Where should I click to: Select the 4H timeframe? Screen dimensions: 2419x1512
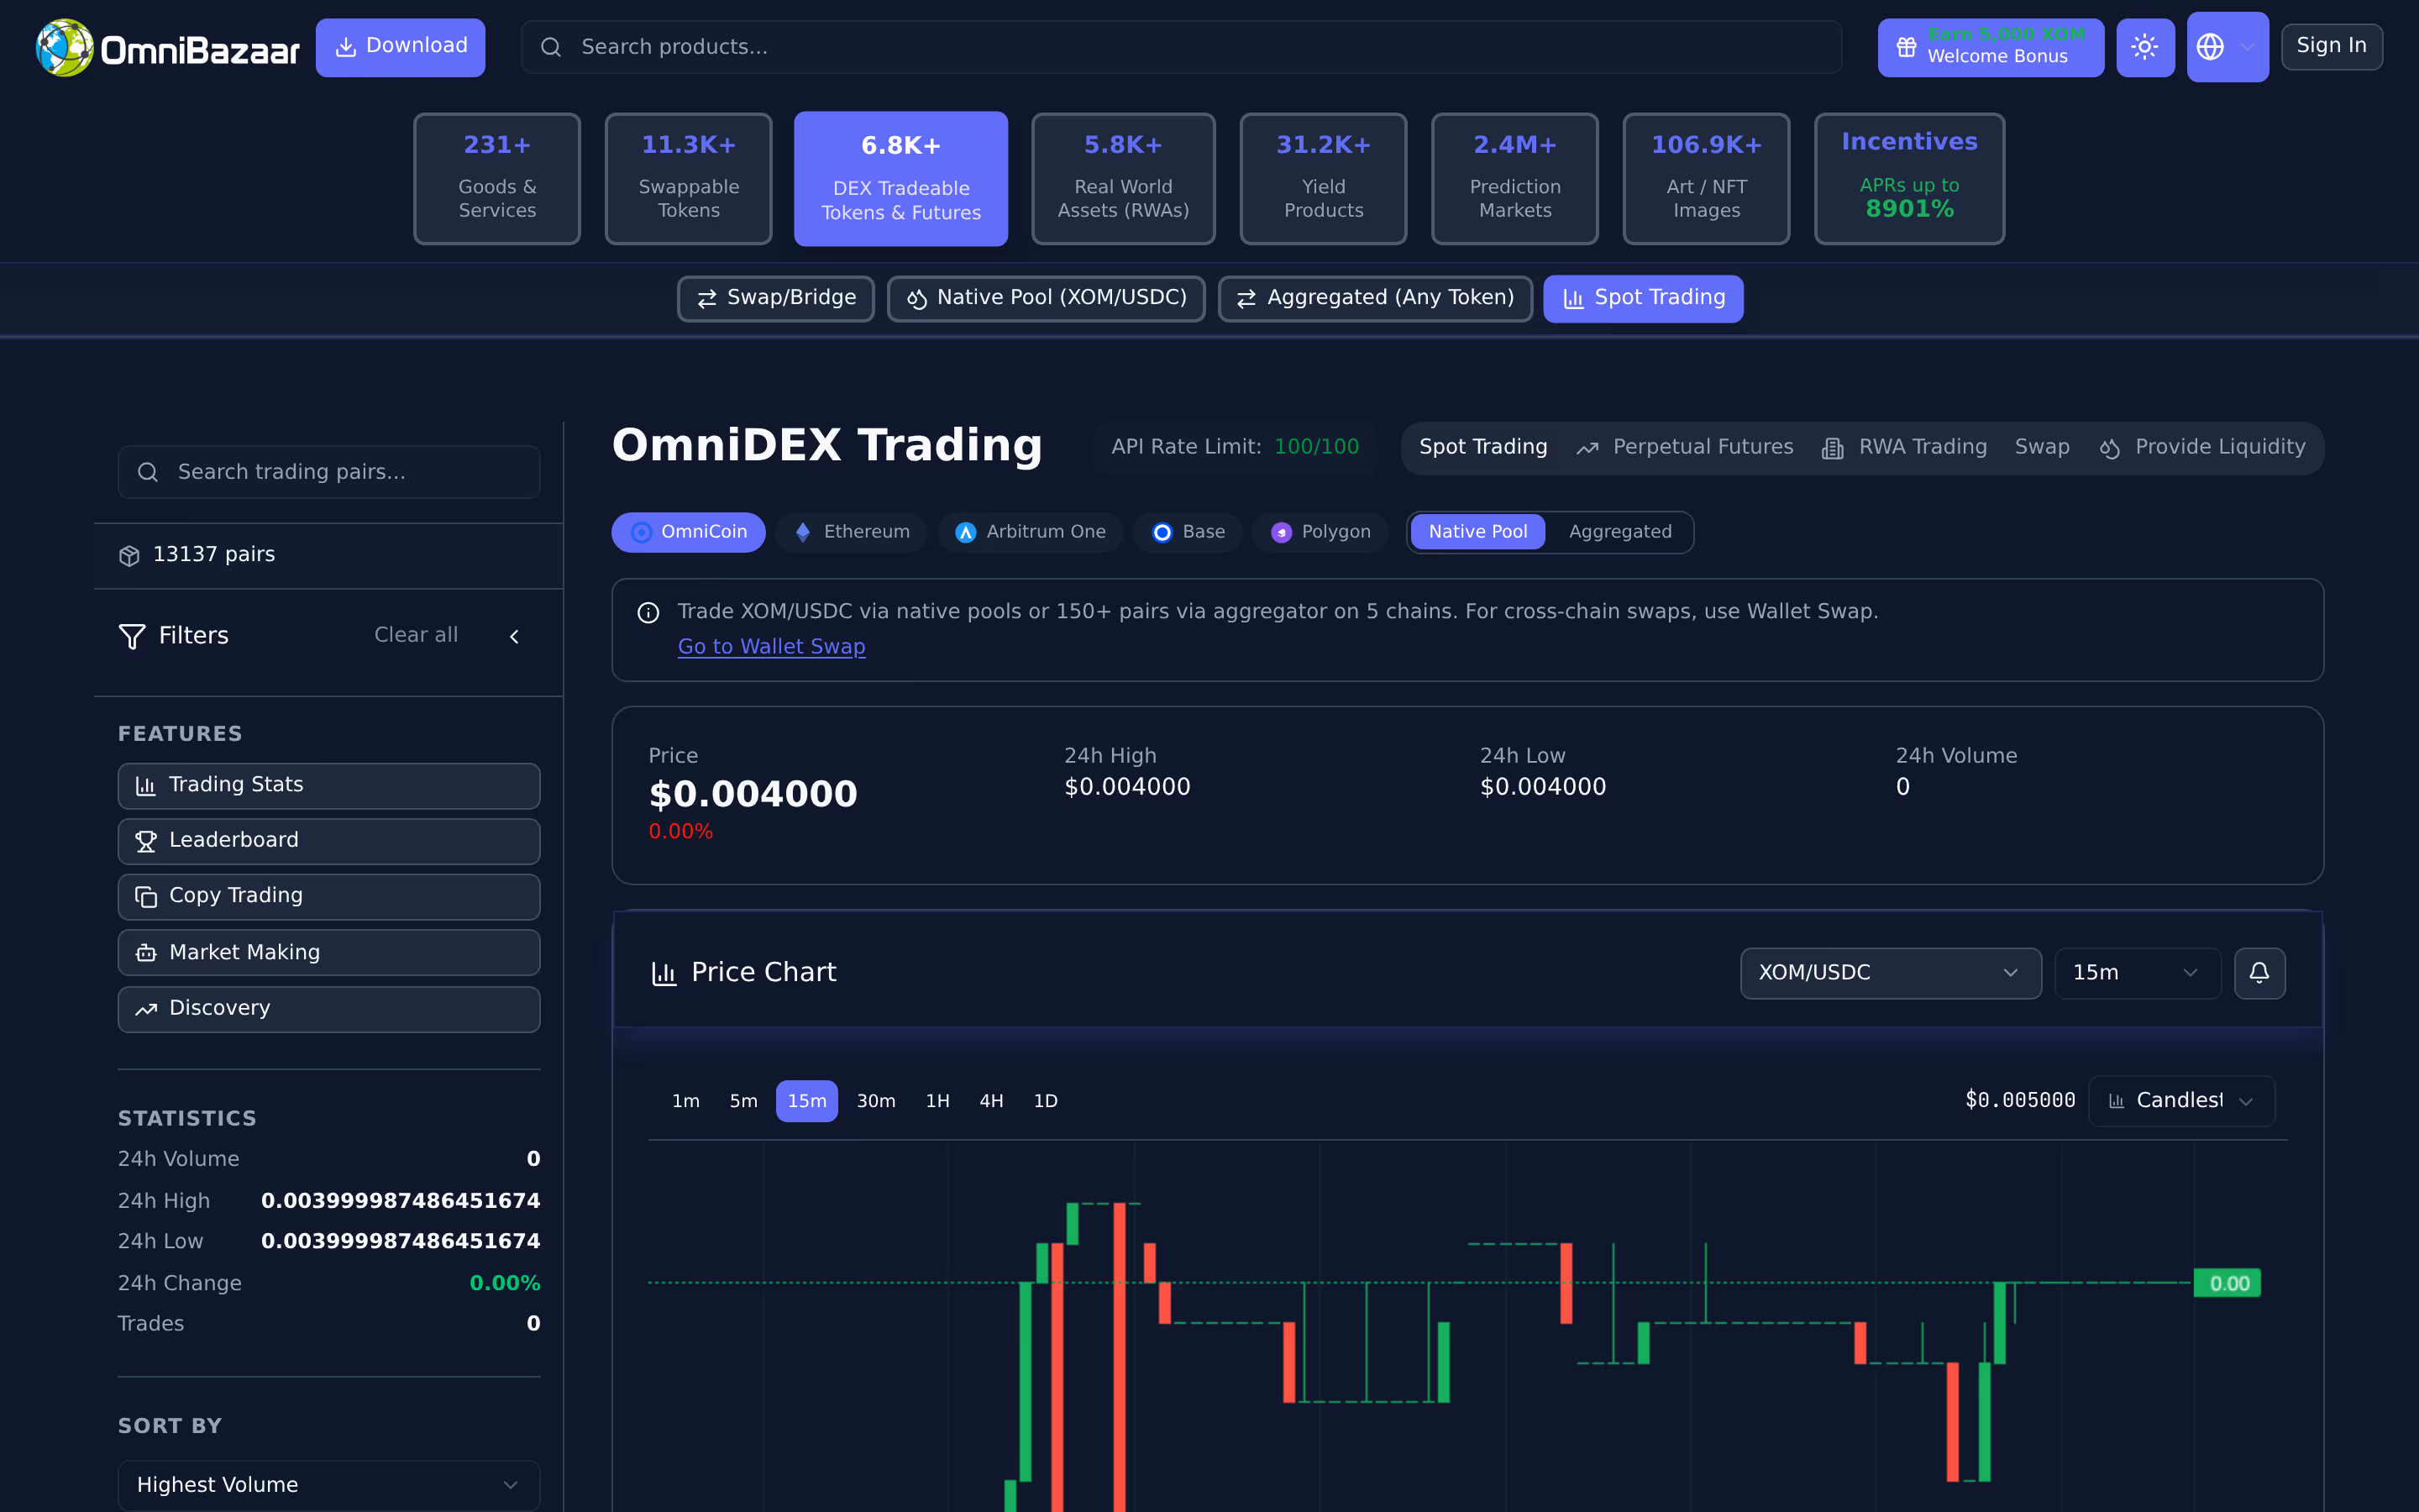tap(992, 1101)
